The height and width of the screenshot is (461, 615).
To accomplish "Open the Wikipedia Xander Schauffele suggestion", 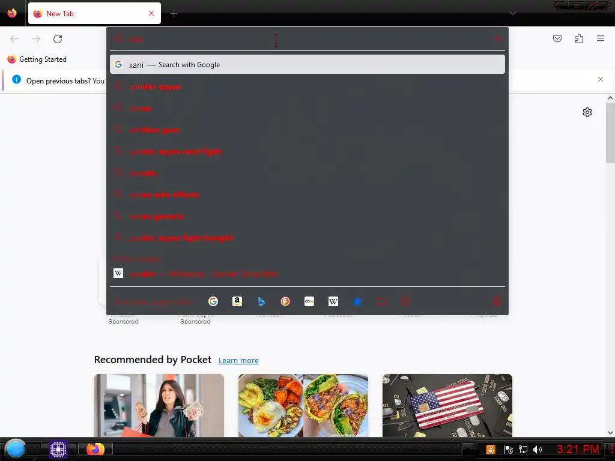I will [307, 274].
